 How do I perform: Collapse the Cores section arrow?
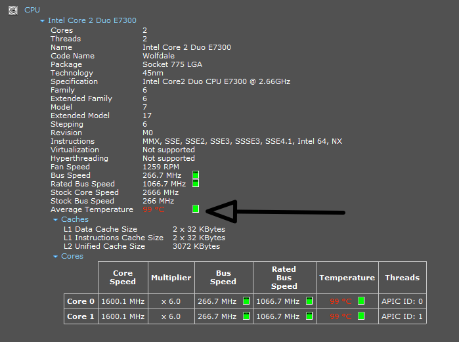[56, 257]
